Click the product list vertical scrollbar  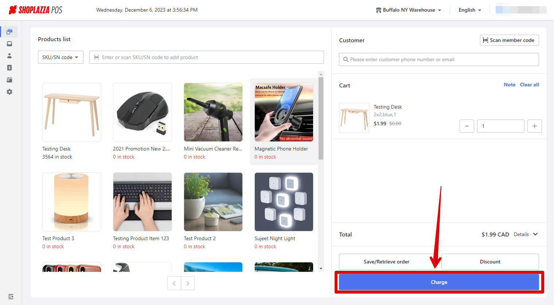click(x=321, y=118)
